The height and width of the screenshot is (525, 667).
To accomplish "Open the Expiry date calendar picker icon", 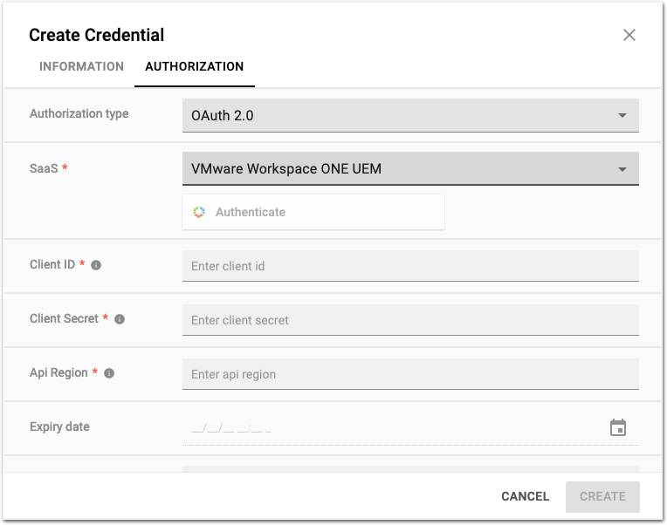I will (x=618, y=428).
